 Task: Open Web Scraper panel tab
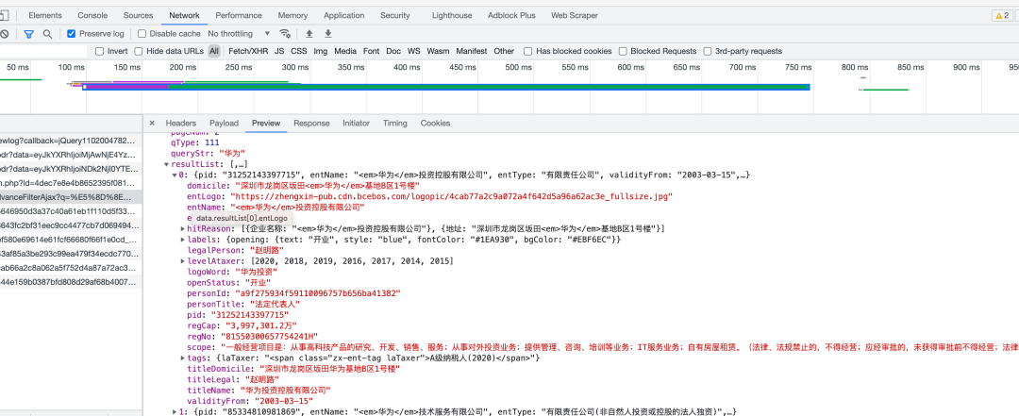tap(575, 16)
